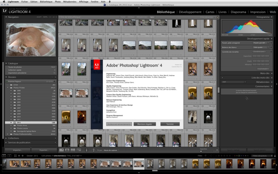Screen dimensions: 278x174
Task: Switch to Loupe view mode
Action: (67, 150)
